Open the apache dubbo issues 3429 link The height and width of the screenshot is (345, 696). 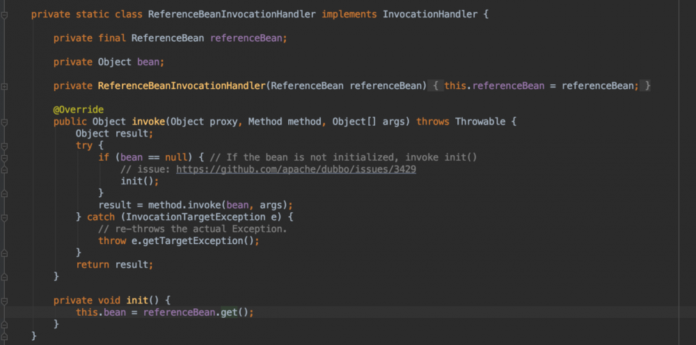296,169
